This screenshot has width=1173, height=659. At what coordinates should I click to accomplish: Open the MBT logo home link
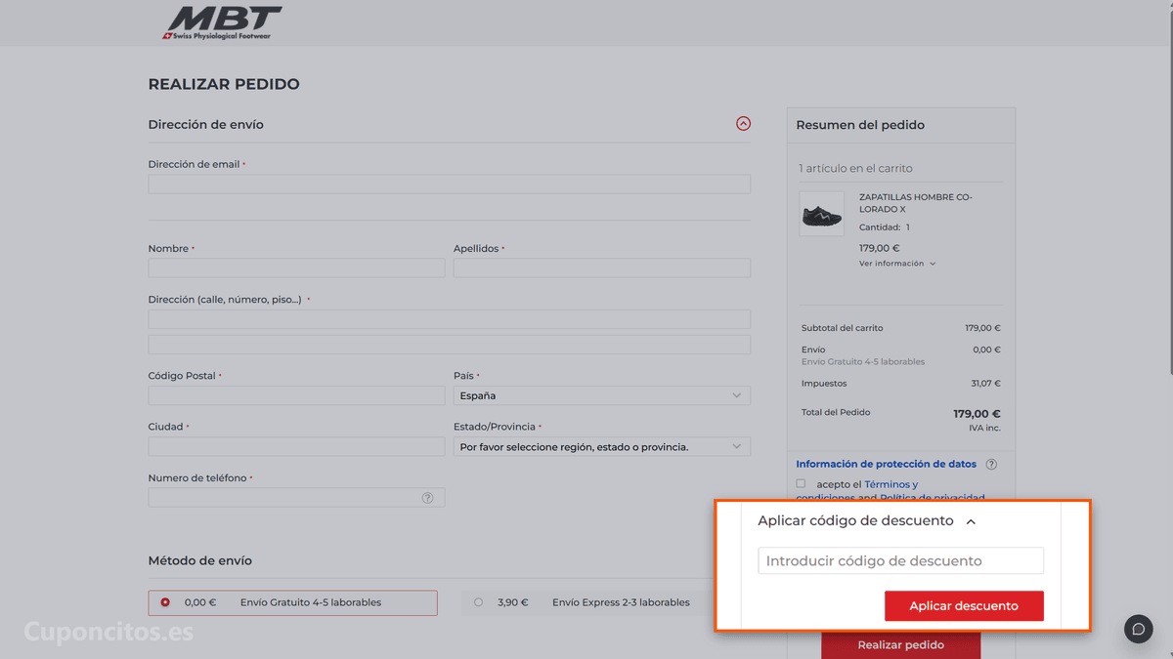click(222, 22)
